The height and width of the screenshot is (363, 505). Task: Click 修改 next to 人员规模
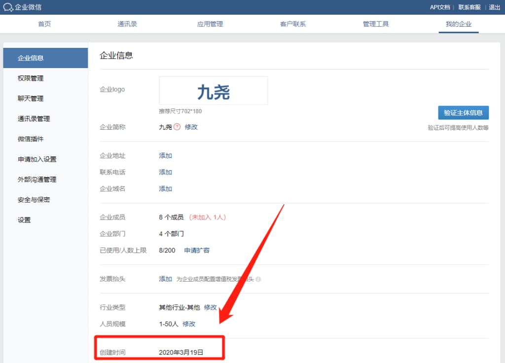point(189,324)
